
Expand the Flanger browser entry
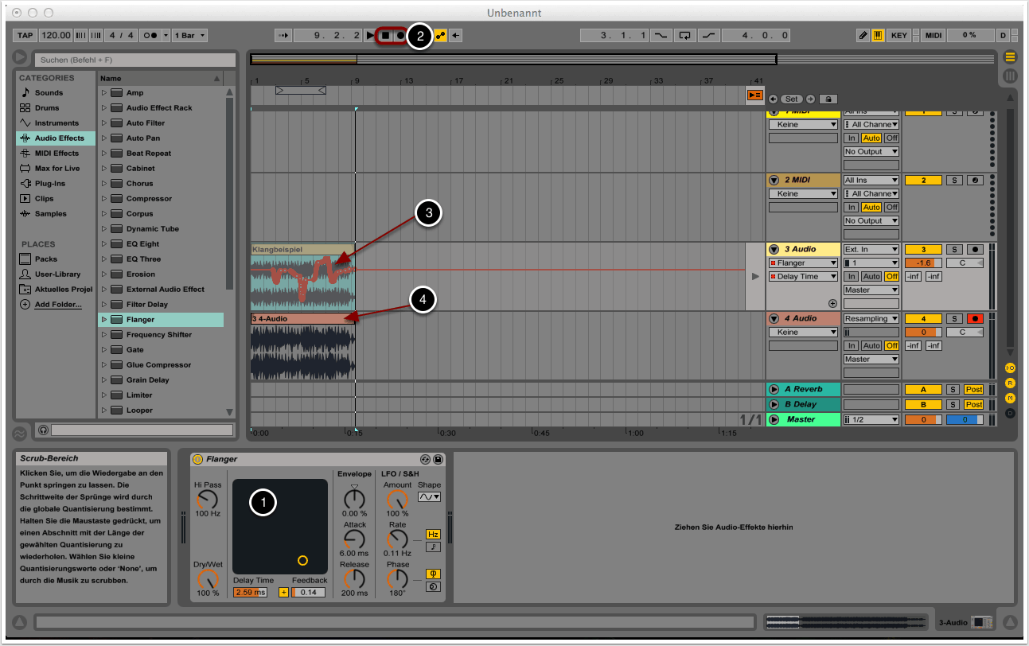click(x=104, y=320)
